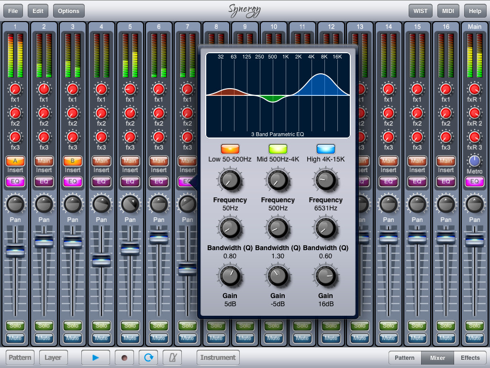Open the Help button

click(475, 11)
